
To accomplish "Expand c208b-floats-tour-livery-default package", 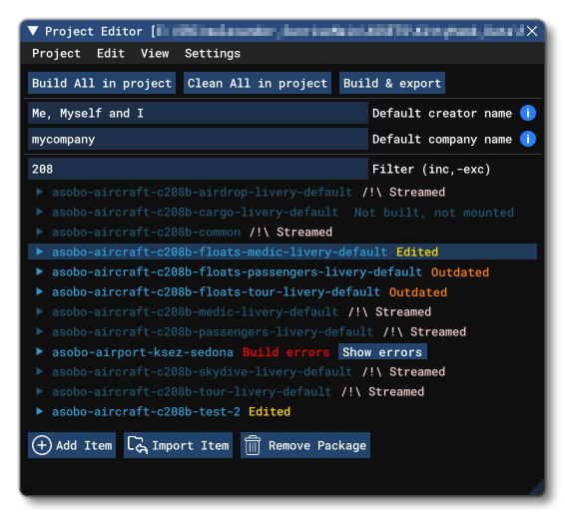I will (40, 291).
